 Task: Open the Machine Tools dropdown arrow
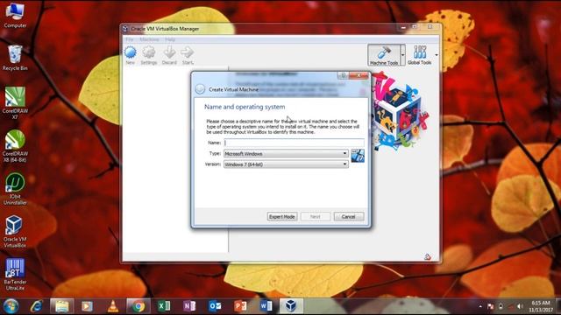(403, 55)
